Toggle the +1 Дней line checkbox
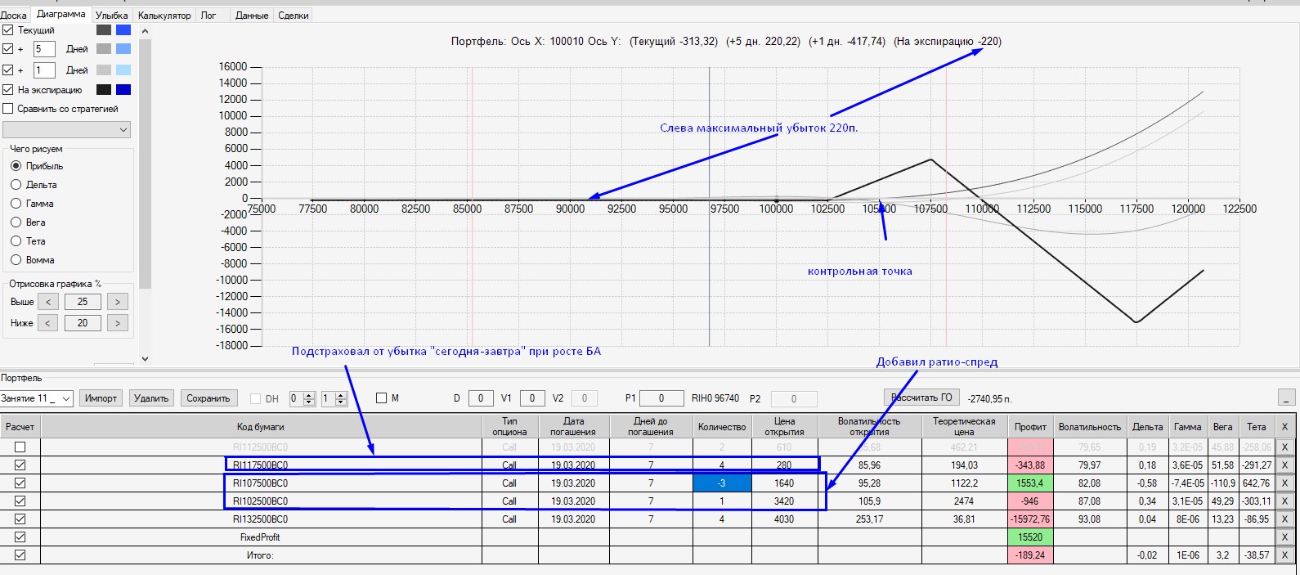1300x575 pixels. (8, 70)
